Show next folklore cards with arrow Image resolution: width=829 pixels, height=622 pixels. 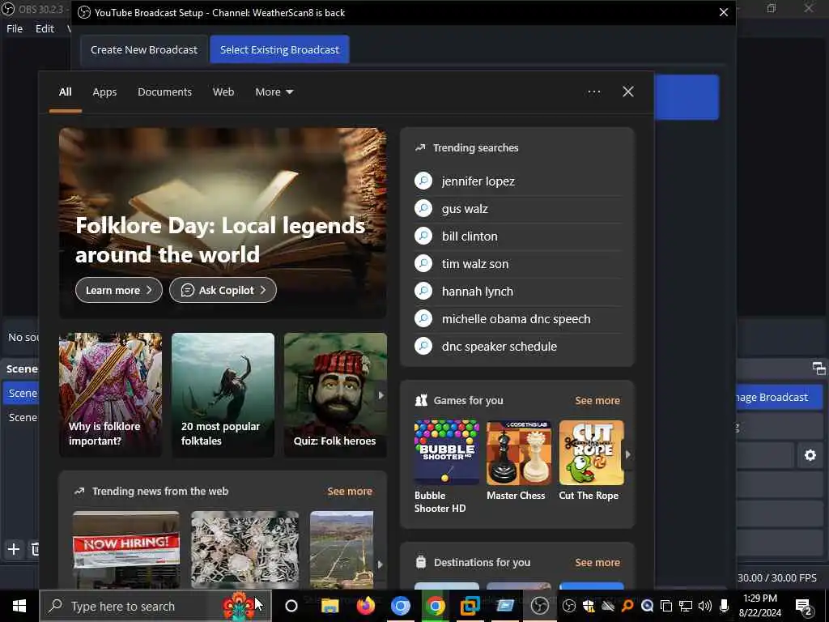(x=380, y=395)
